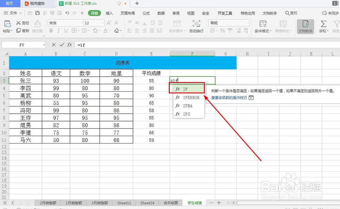Image resolution: width=340 pixels, height=209 pixels.
Task: Toggle Italic formatting
Action: pos(58,31)
